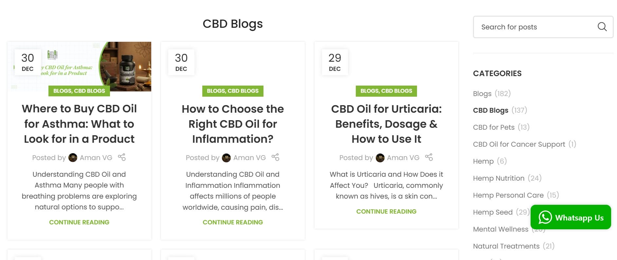This screenshot has width=617, height=260.
Task: Continue reading the Inflammation article
Action: click(233, 222)
